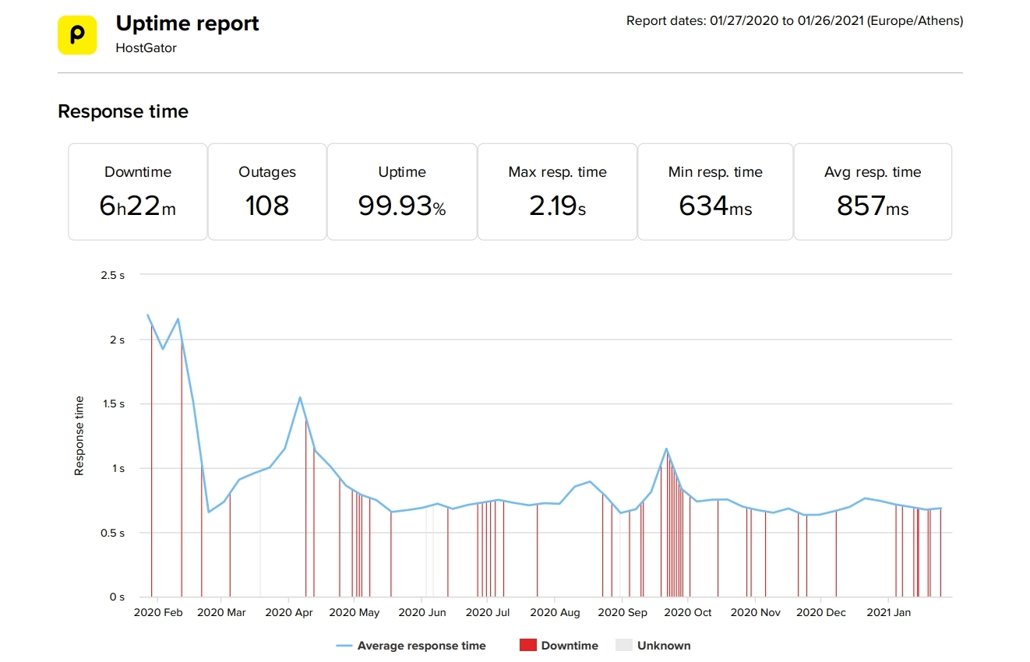Click the 0 s y-axis label

click(x=117, y=597)
